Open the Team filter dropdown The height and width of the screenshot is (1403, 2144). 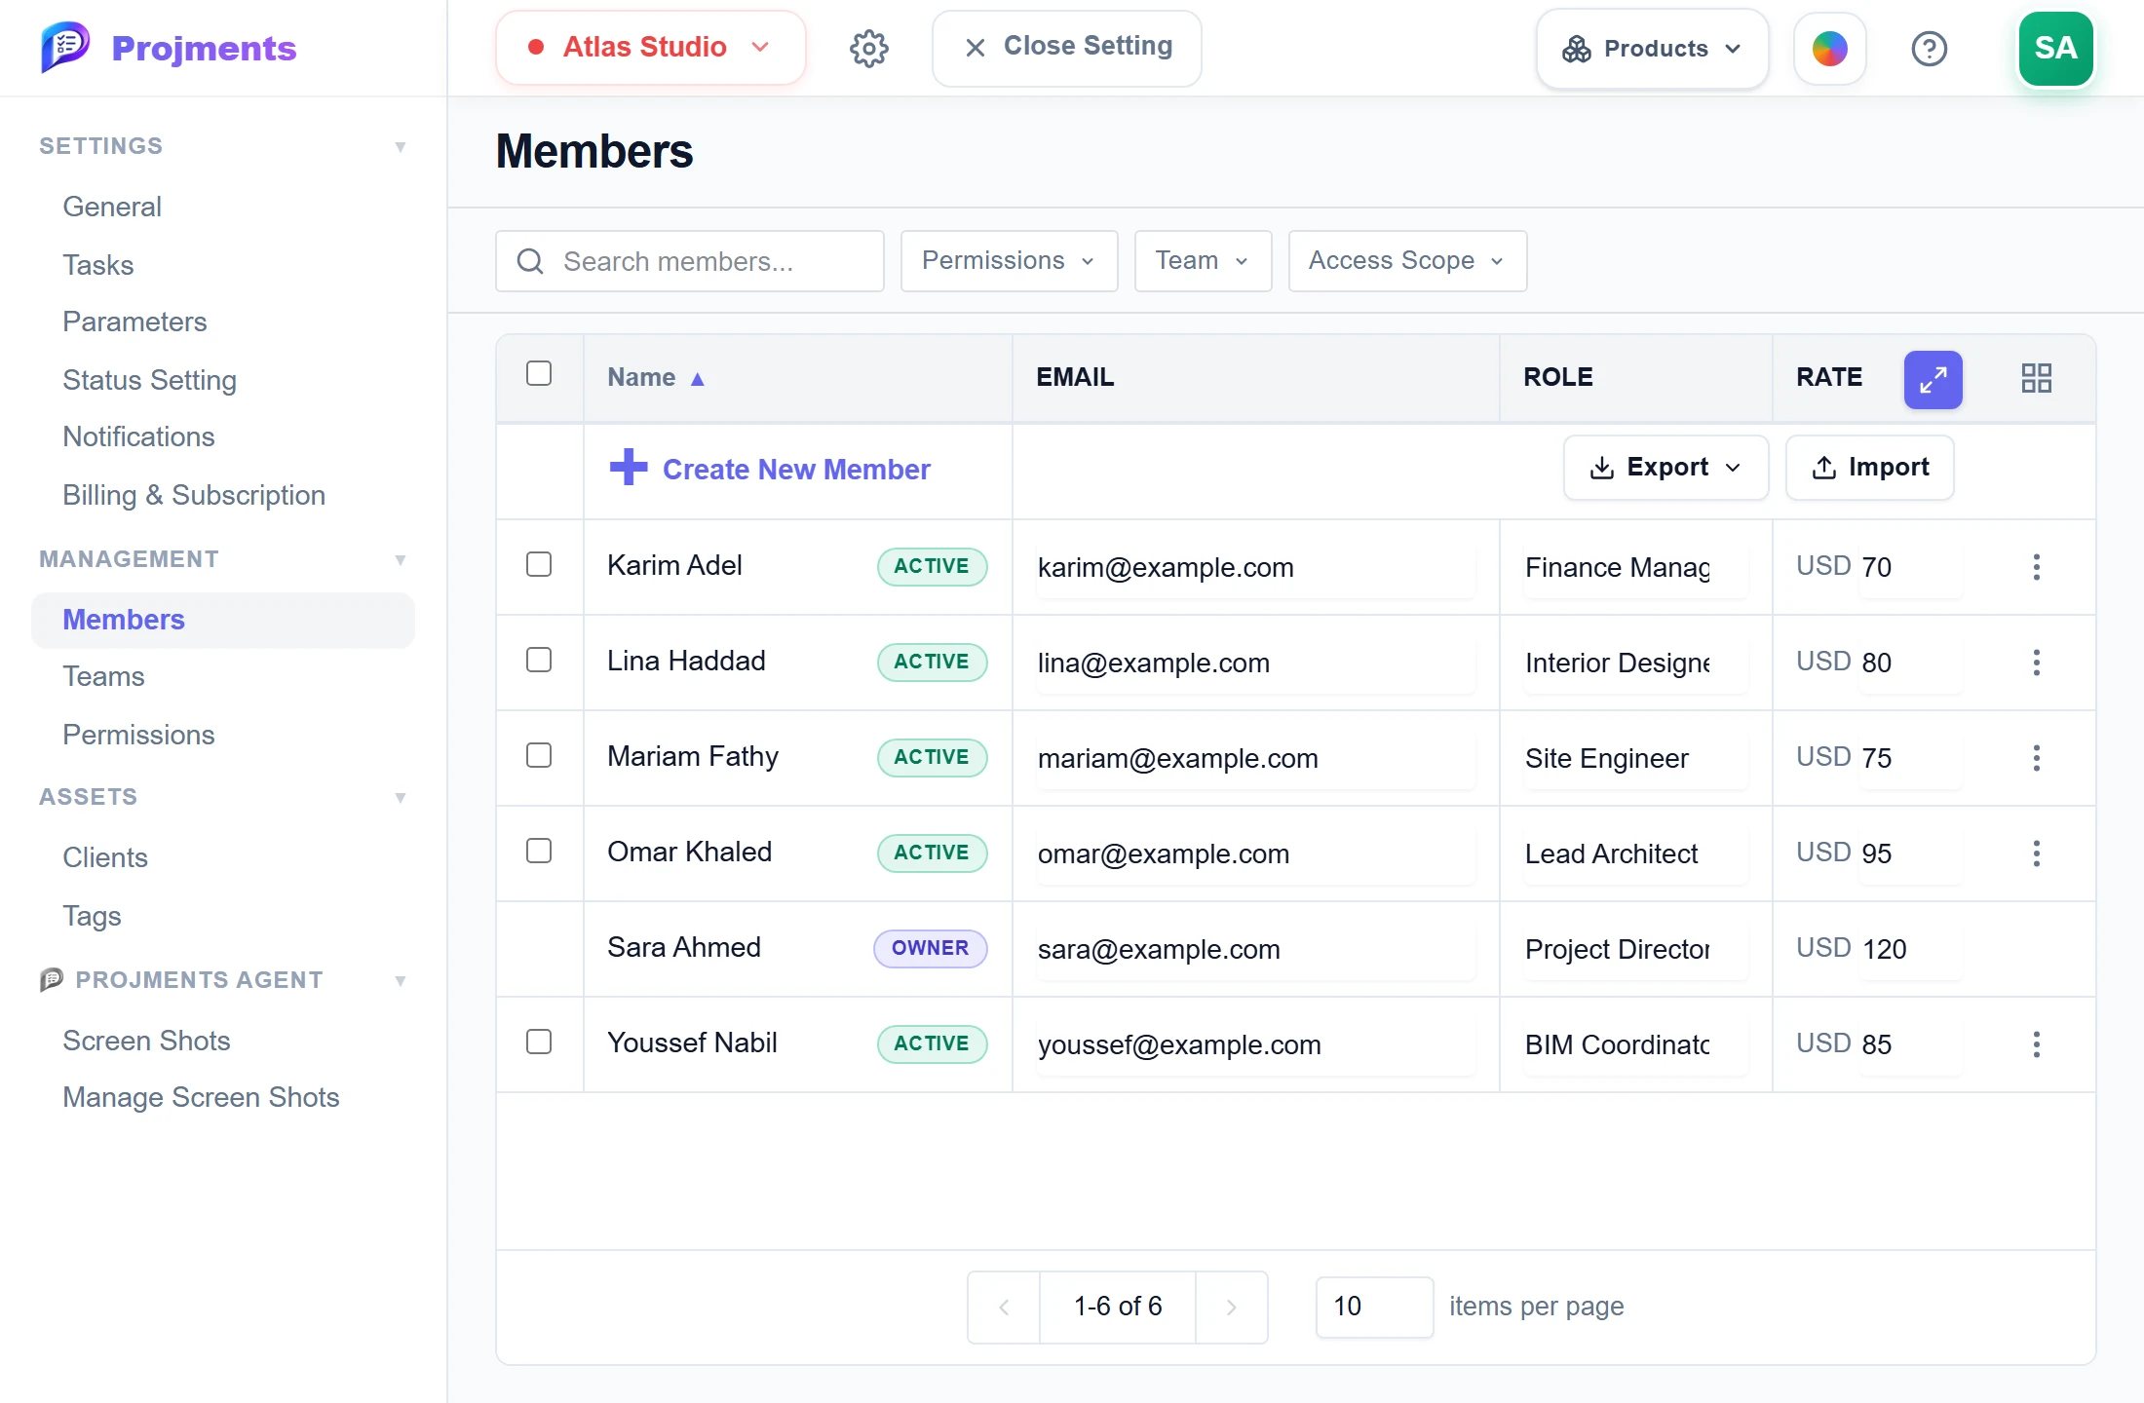coord(1203,261)
